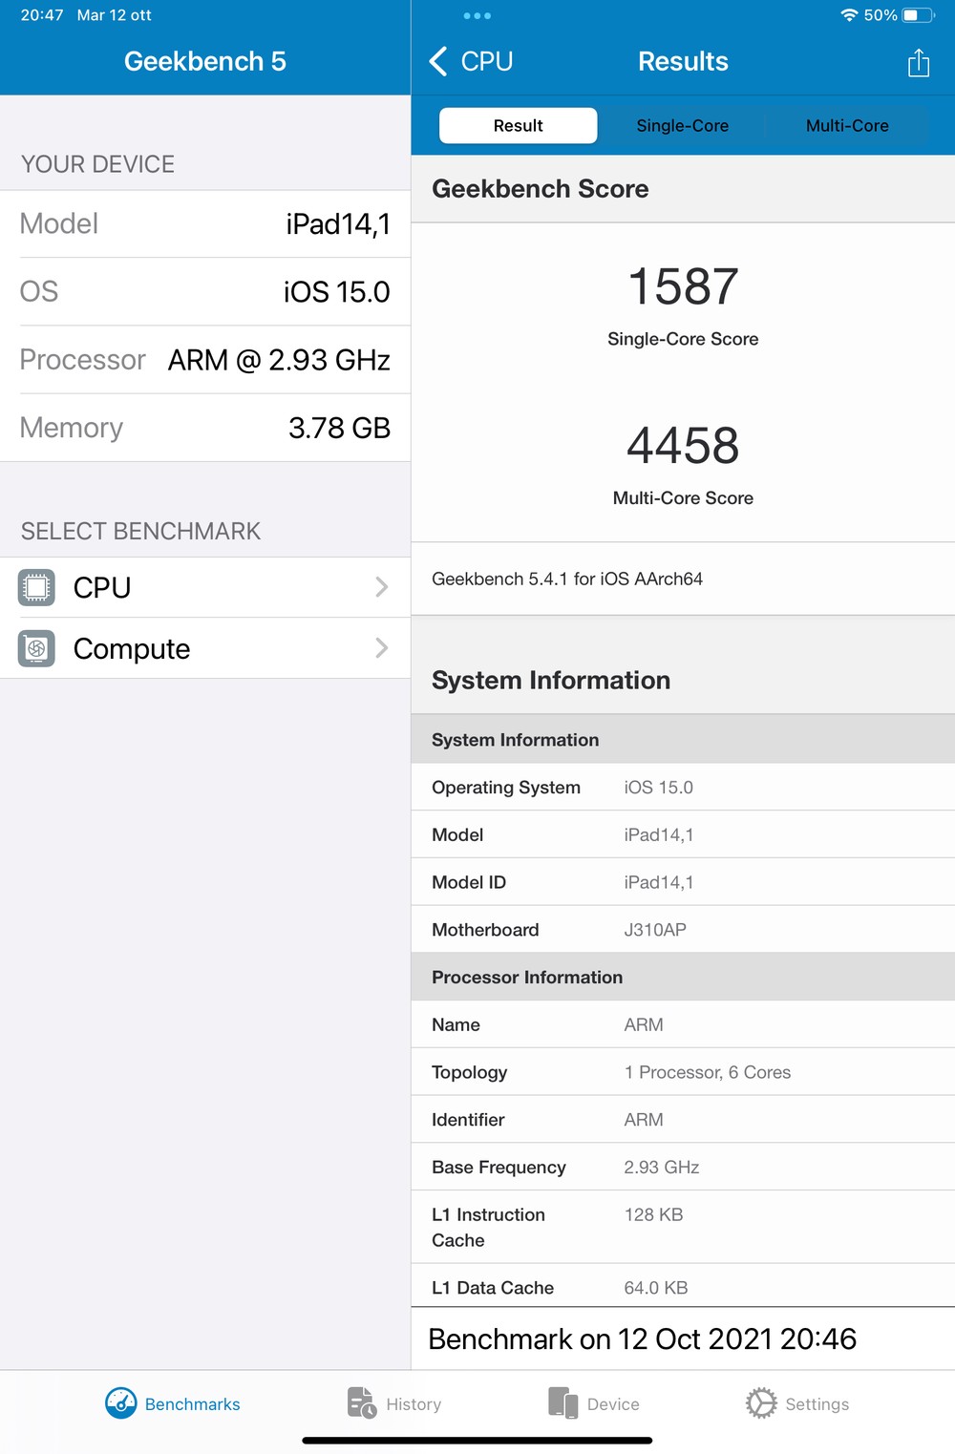Open the Device icon in bottom bar
The height and width of the screenshot is (1454, 955).
[x=563, y=1402]
